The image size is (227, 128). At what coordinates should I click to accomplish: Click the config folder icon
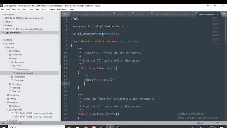coord(8,98)
